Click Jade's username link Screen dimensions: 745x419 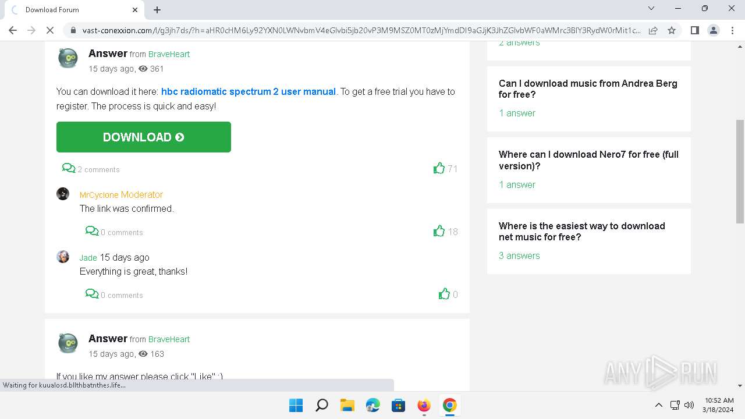[88, 257]
